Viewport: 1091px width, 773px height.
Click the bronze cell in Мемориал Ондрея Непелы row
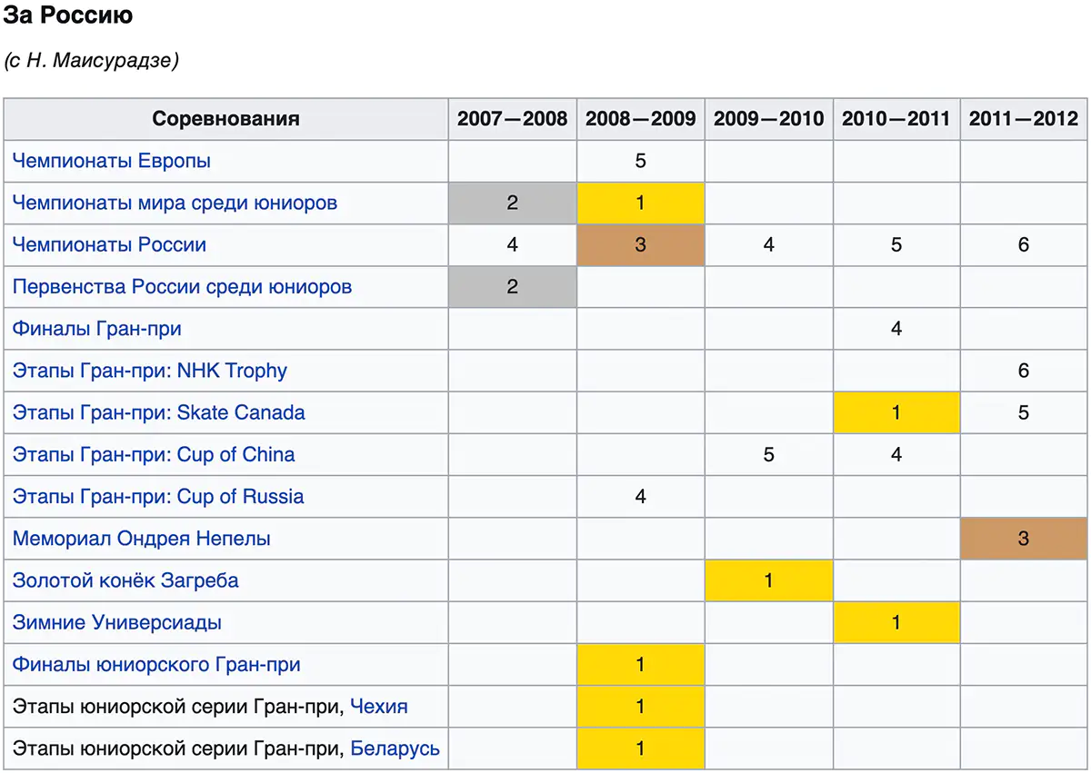tap(1024, 539)
